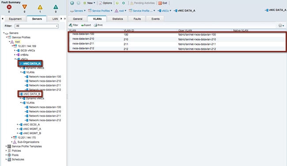Image resolution: width=287 pixels, height=166 pixels.
Task: Open the Statistics tab
Action: [117, 19]
